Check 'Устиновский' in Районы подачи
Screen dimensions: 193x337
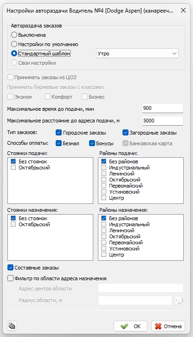coord(103,191)
